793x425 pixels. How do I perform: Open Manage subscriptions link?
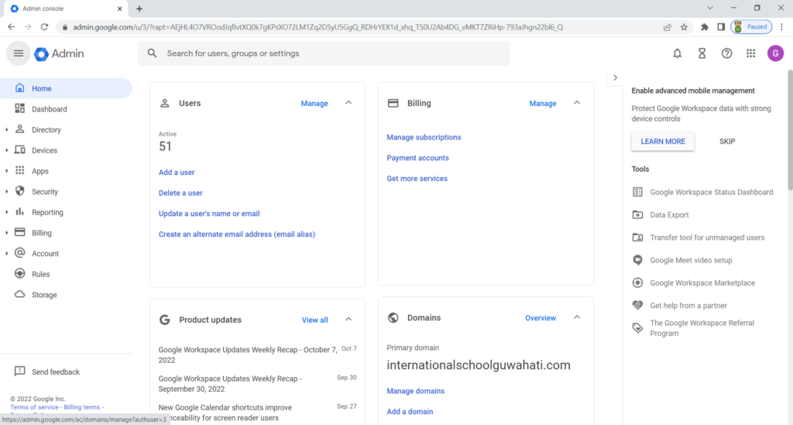point(424,138)
